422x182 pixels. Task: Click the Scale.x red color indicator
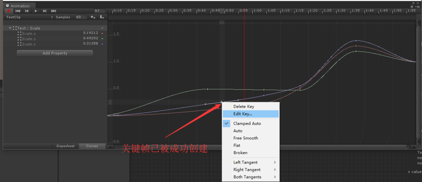102,33
